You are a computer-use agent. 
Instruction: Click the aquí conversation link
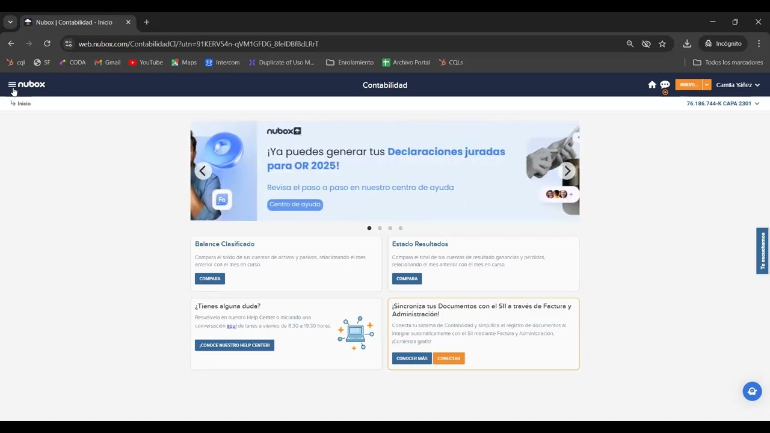tap(232, 325)
